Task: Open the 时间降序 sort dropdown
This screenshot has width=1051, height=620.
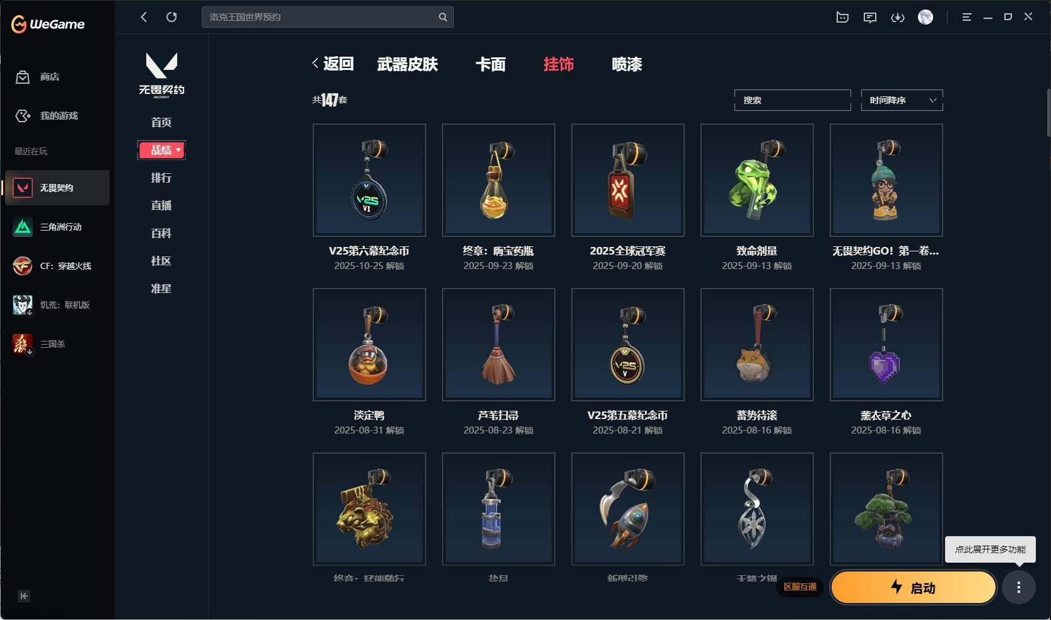Action: pyautogui.click(x=902, y=100)
